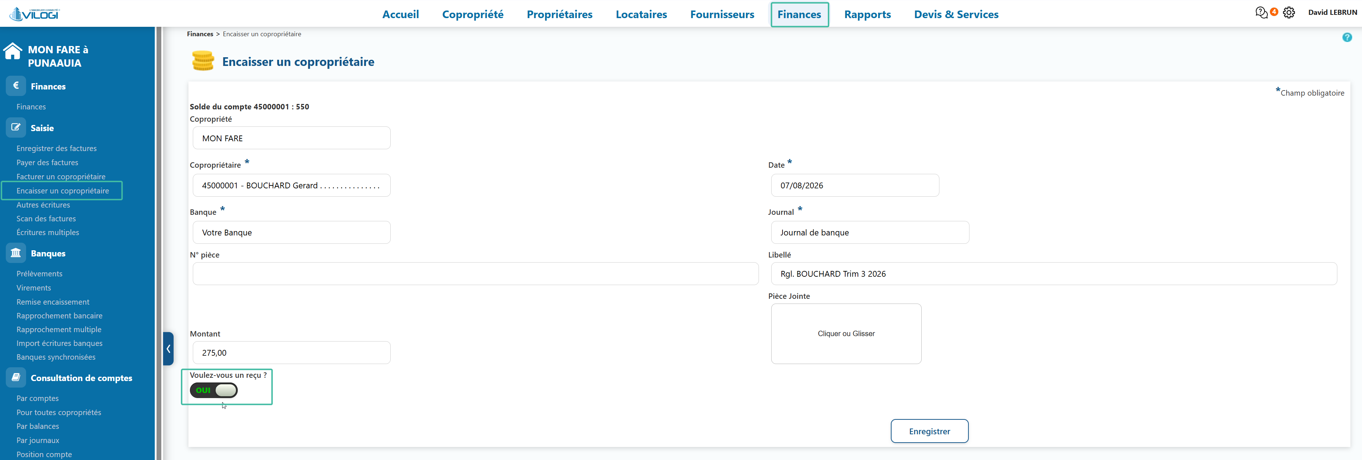Viewport: 1362px width, 460px height.
Task: Click the Finances breadcrumb link
Action: click(200, 34)
